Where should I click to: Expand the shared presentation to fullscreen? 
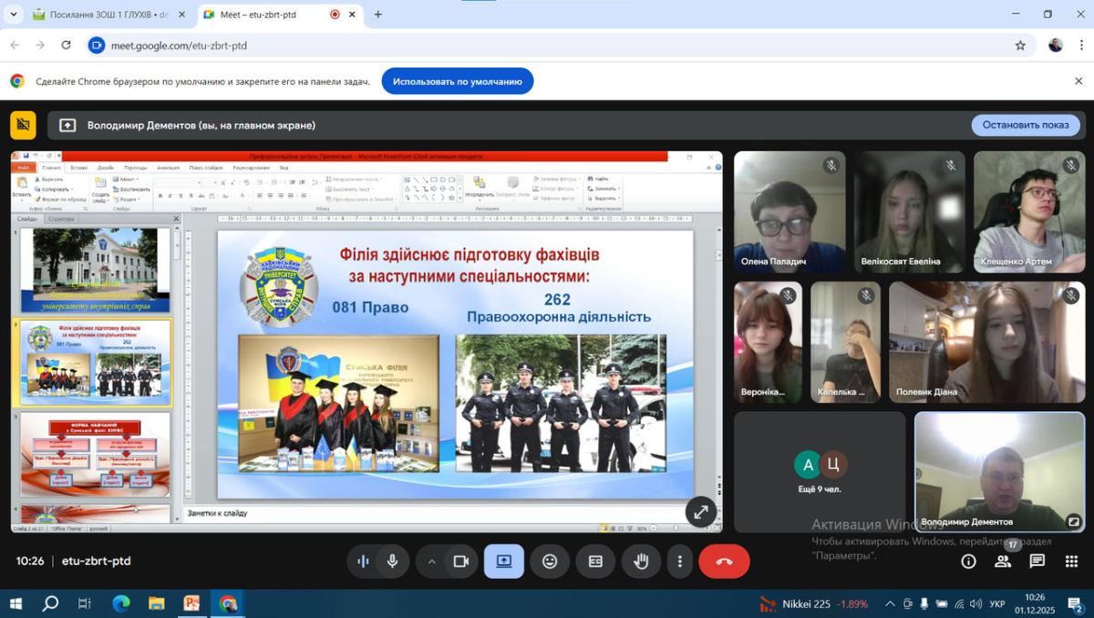click(x=700, y=511)
